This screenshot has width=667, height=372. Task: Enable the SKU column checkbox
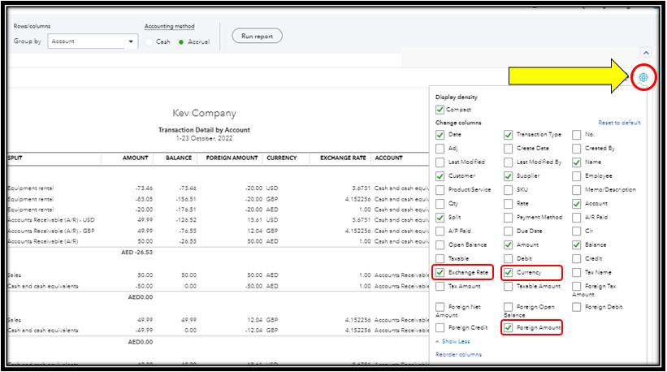tap(508, 190)
